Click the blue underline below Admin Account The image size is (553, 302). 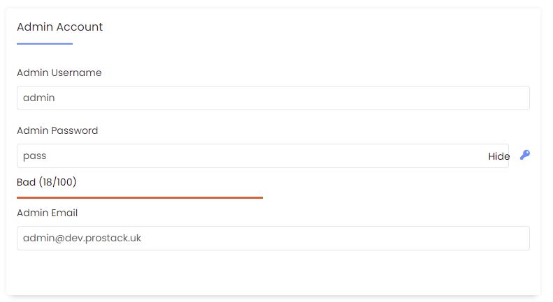45,44
